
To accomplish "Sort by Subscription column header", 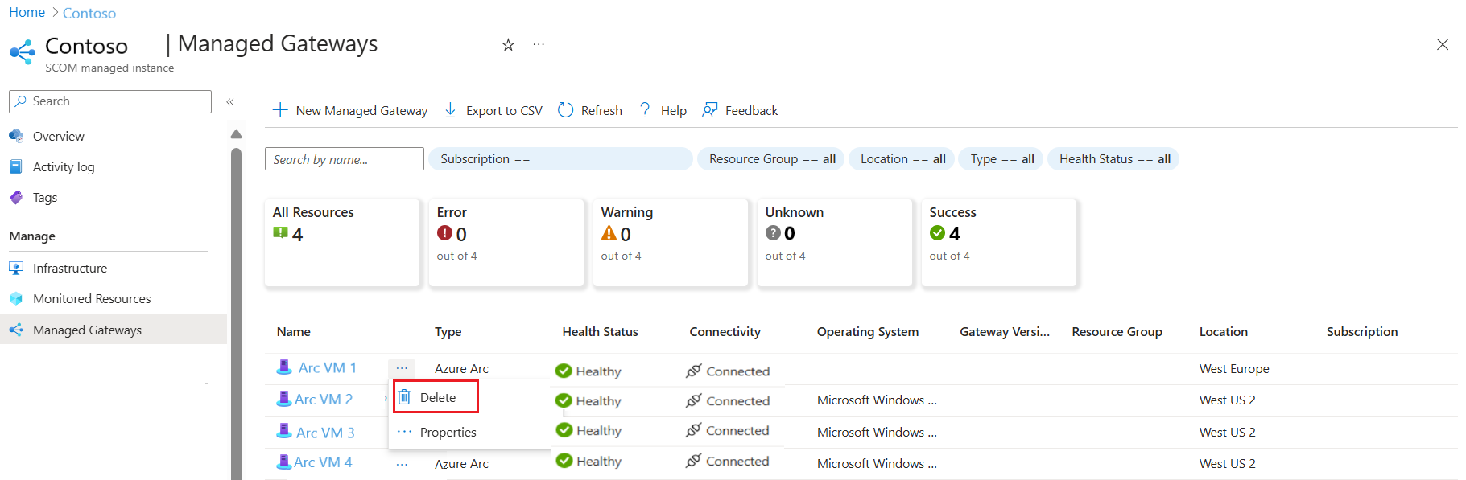I will click(x=1362, y=332).
